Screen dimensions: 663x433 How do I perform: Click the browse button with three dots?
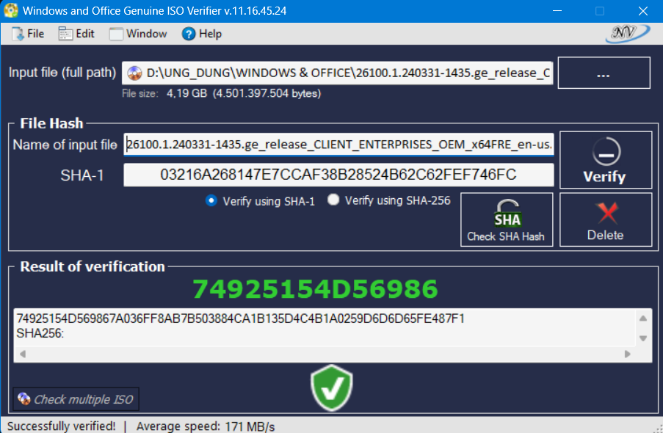pyautogui.click(x=604, y=73)
